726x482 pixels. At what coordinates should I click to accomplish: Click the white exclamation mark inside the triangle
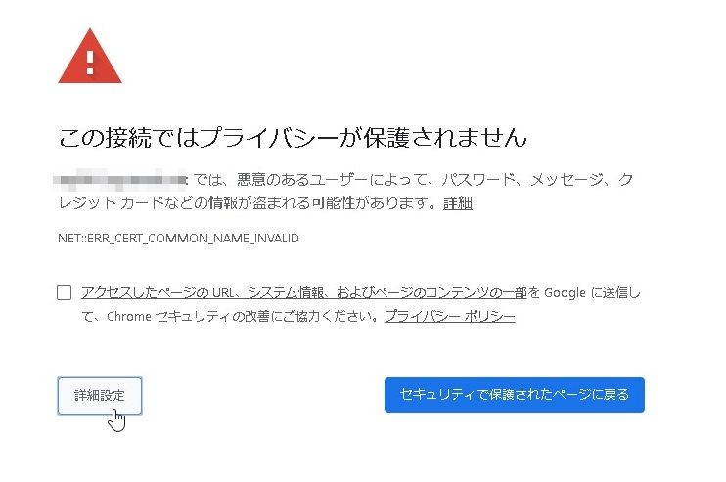point(90,63)
